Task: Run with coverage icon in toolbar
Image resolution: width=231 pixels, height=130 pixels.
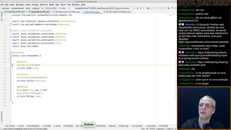Action: (140, 8)
